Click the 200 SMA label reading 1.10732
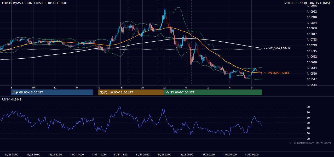This screenshot has height=157, width=334. pos(277,48)
